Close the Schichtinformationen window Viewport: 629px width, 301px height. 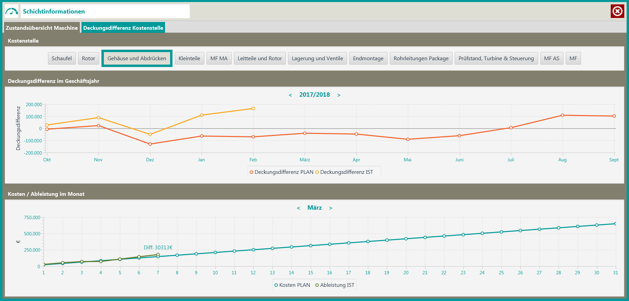[x=617, y=11]
